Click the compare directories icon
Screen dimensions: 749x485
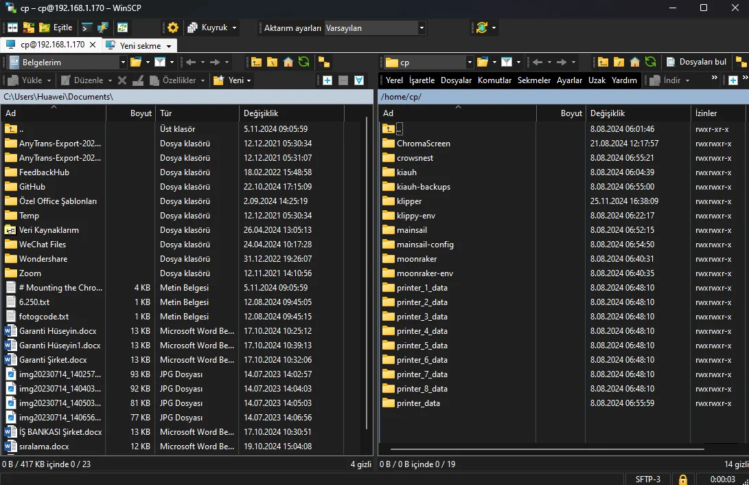pyautogui.click(x=12, y=27)
